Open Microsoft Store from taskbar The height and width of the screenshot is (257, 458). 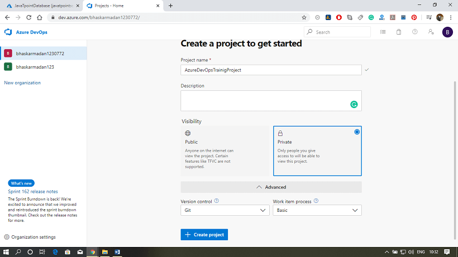point(68,252)
